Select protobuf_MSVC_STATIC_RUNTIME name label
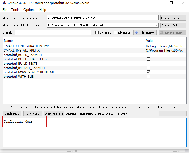 click(x=29, y=72)
